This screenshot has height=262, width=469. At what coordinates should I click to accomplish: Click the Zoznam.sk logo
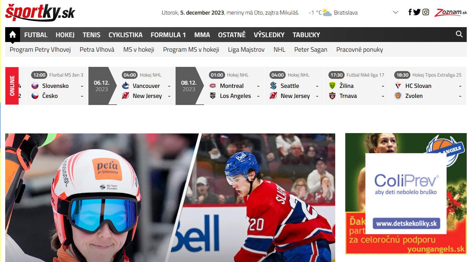451,13
